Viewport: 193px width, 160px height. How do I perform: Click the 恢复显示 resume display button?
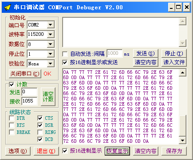[117, 151]
